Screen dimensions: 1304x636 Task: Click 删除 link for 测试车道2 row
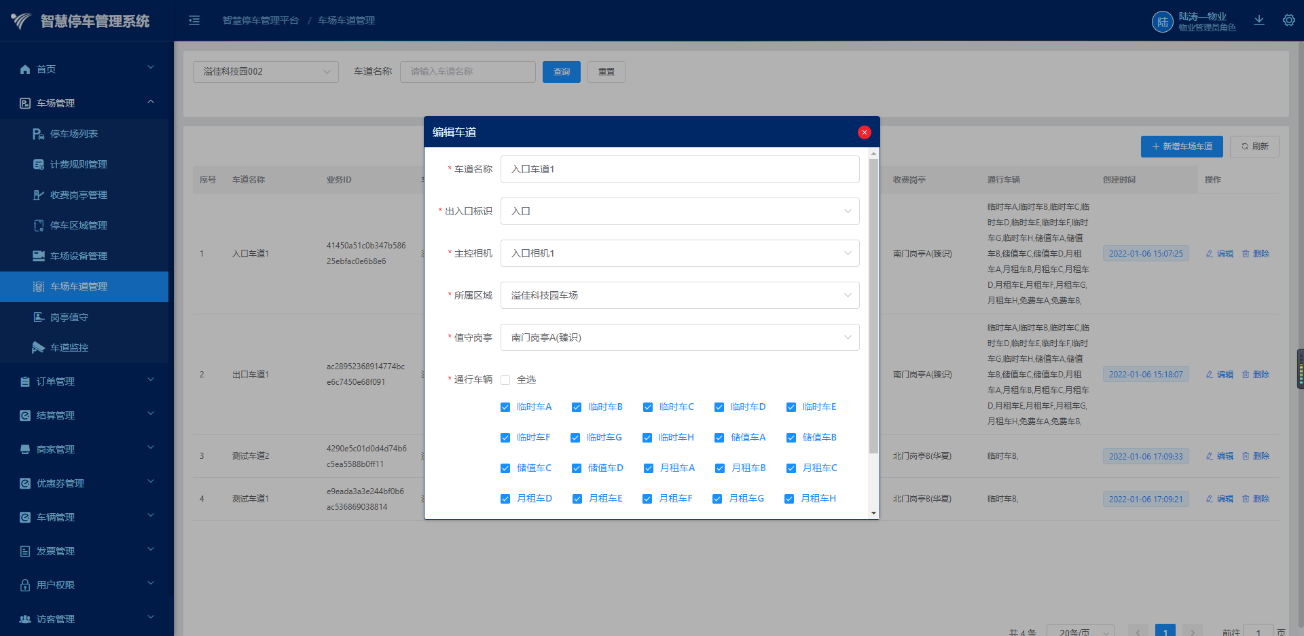1256,456
